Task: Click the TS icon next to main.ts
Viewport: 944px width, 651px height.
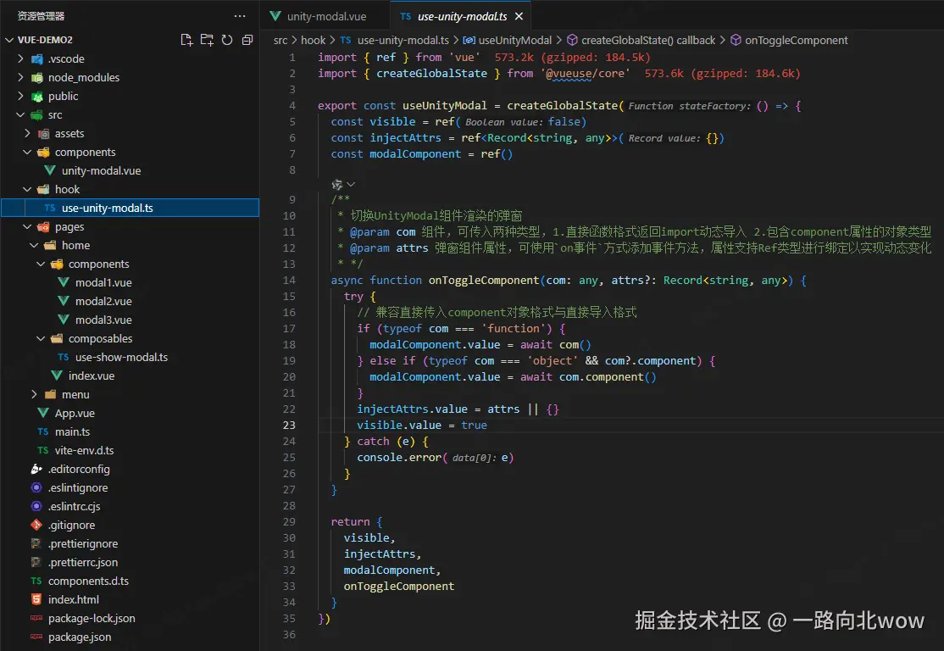Action: point(42,431)
